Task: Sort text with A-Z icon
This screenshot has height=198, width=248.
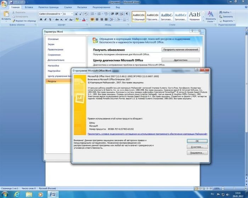Action: (122, 14)
